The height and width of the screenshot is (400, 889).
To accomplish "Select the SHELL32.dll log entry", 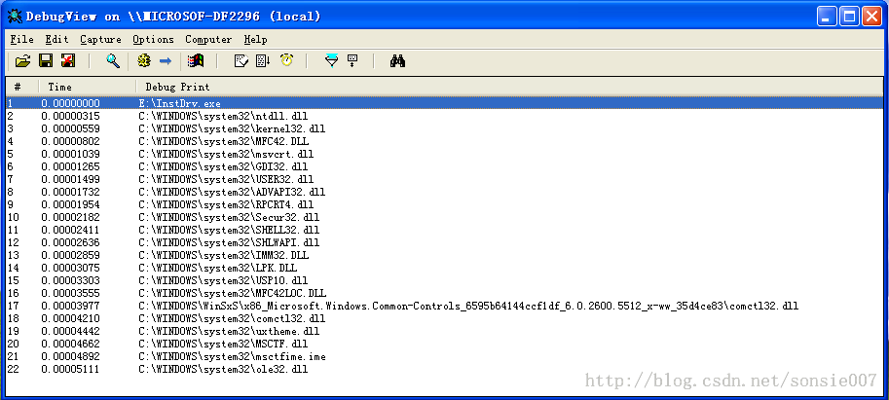I will click(x=444, y=230).
